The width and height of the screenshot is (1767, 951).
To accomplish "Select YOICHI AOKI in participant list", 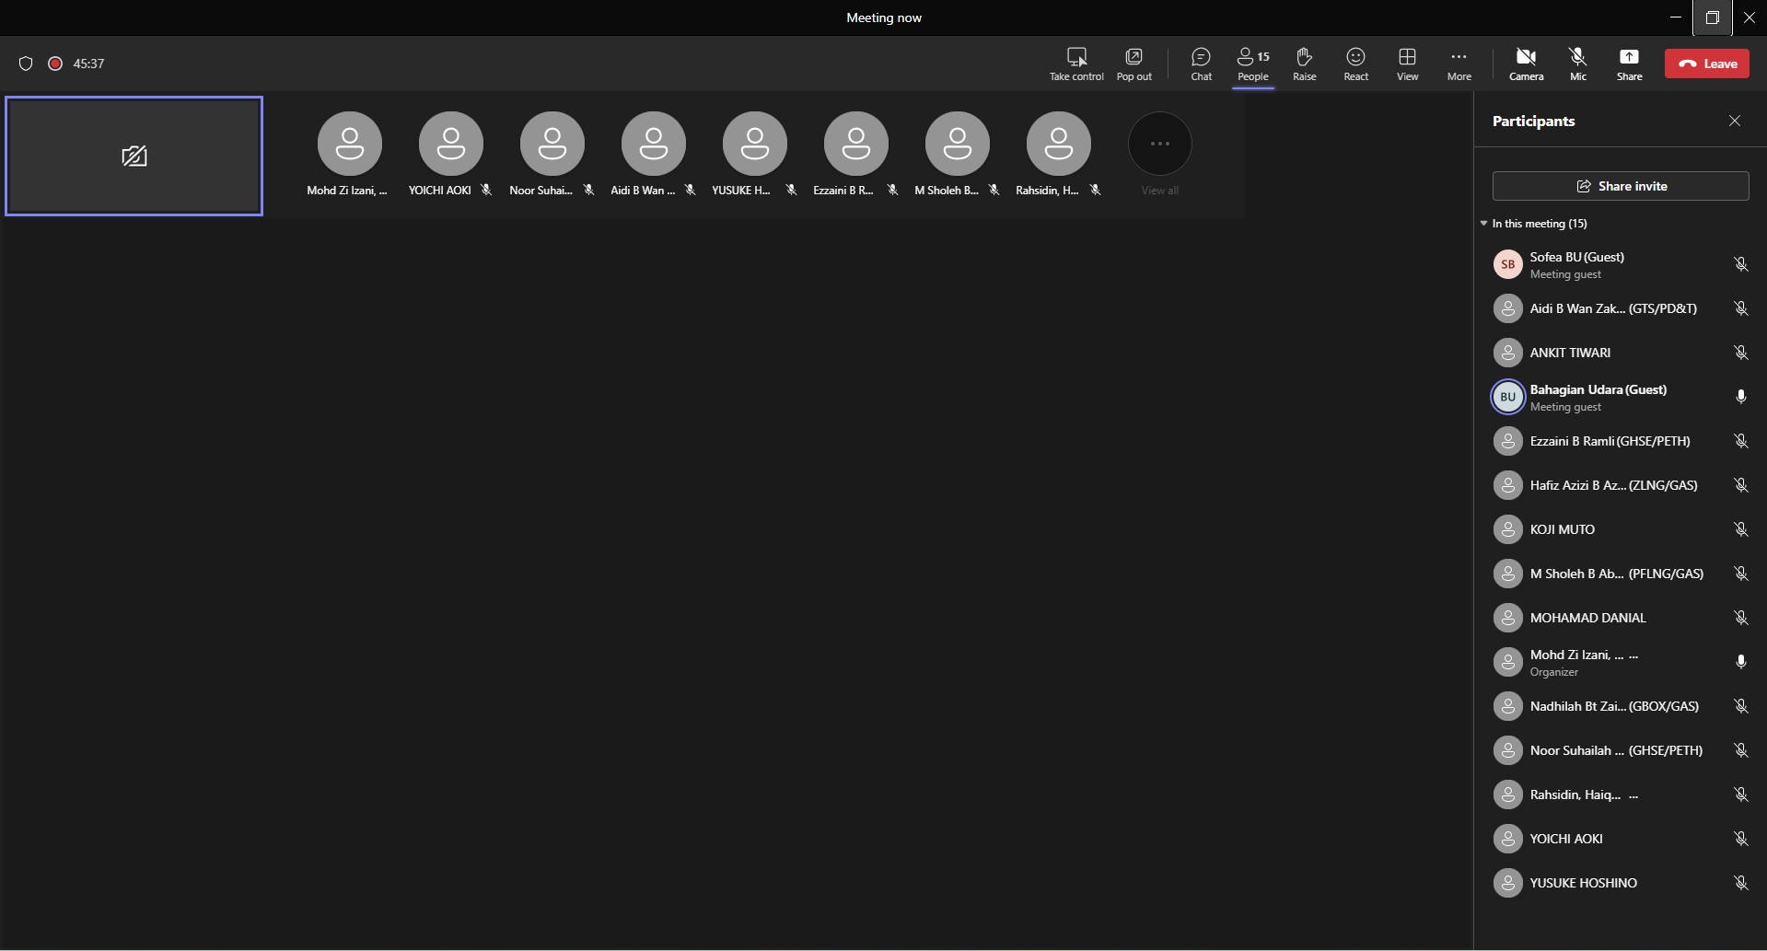I will coord(1620,839).
